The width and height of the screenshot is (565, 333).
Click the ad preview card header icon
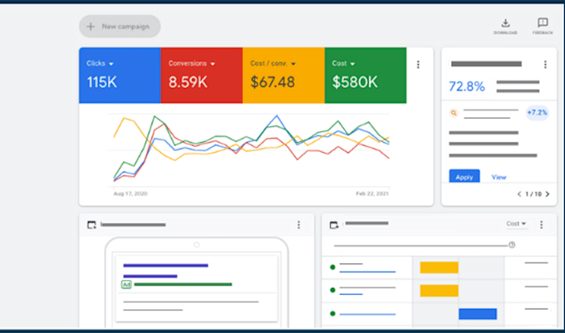point(91,225)
